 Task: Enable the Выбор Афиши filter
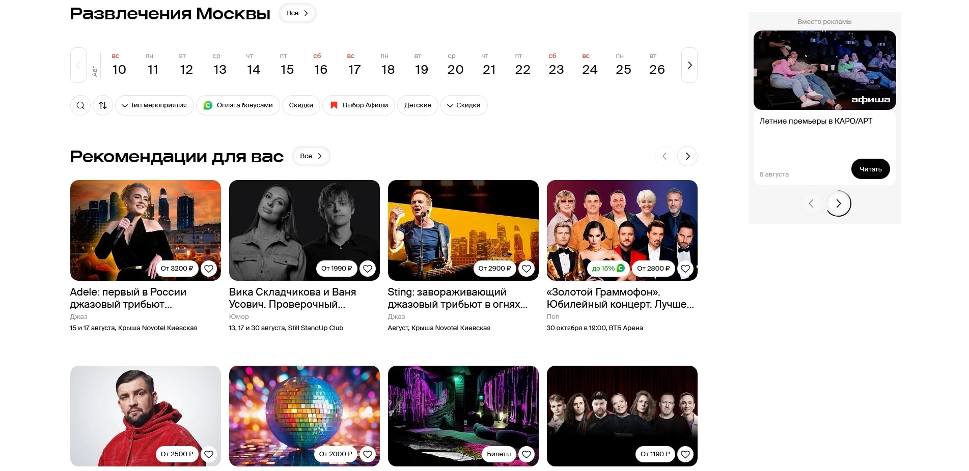pos(358,105)
